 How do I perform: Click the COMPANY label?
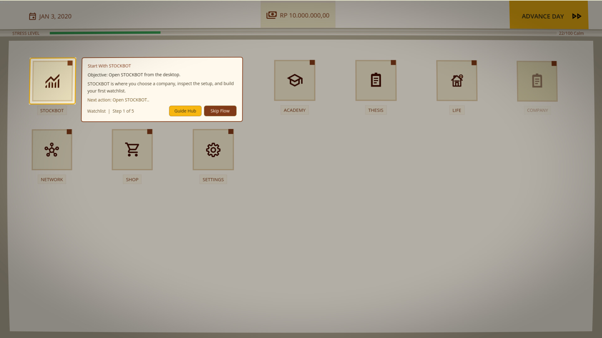(537, 110)
